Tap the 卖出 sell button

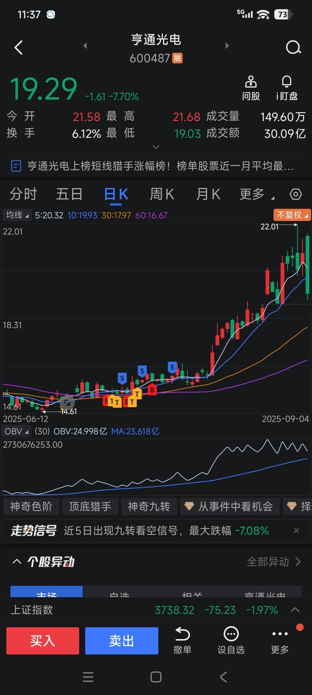pyautogui.click(x=122, y=641)
